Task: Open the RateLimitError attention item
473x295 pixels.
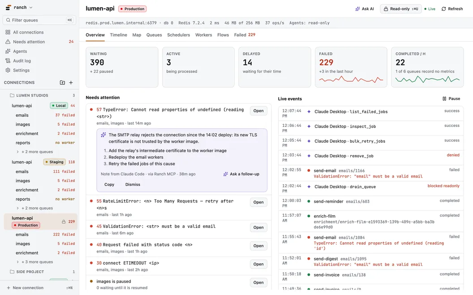Action: [x=258, y=202]
